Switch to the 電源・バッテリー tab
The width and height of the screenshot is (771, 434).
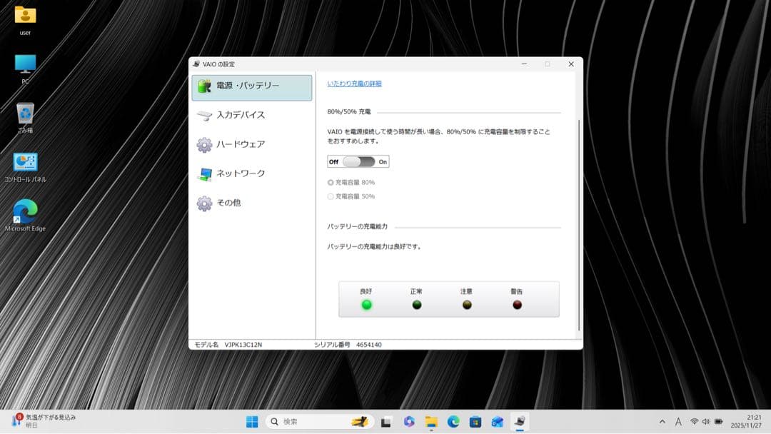pyautogui.click(x=243, y=85)
